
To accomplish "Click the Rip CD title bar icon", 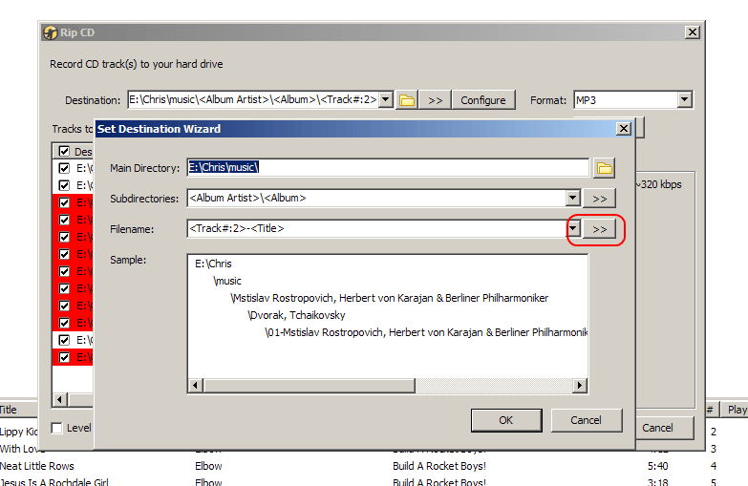I will (51, 32).
